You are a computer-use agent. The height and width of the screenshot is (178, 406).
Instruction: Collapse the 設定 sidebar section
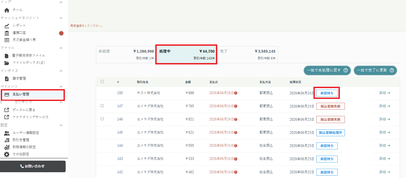click(61, 125)
